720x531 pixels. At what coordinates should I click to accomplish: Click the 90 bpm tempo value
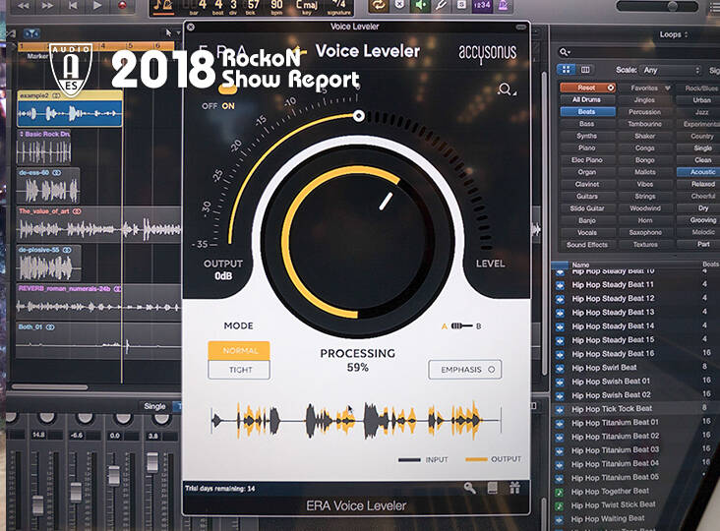coord(276,5)
